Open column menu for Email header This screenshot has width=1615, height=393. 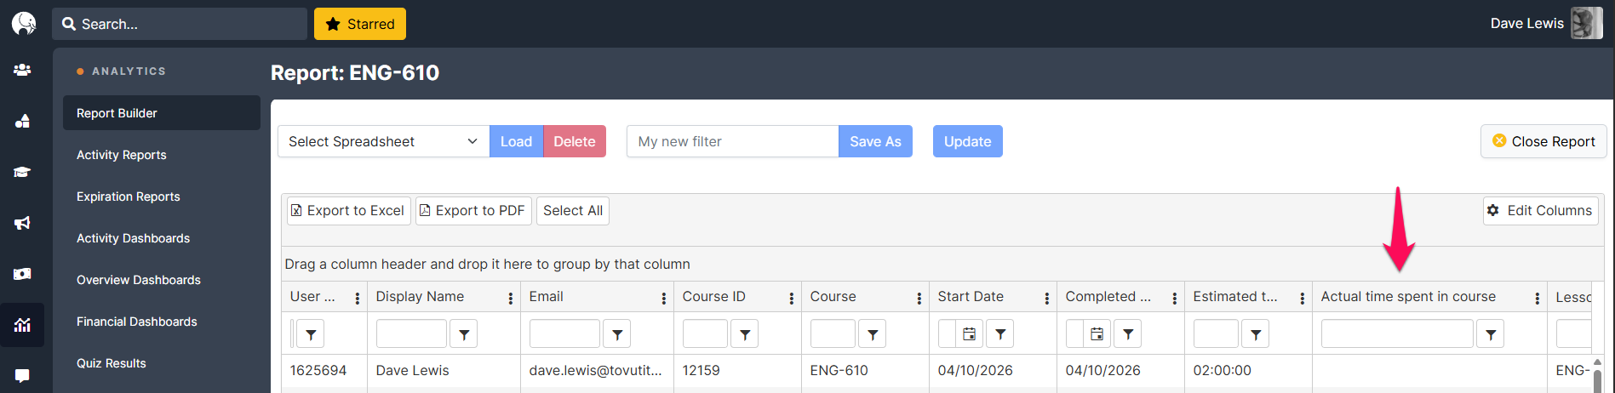664,298
